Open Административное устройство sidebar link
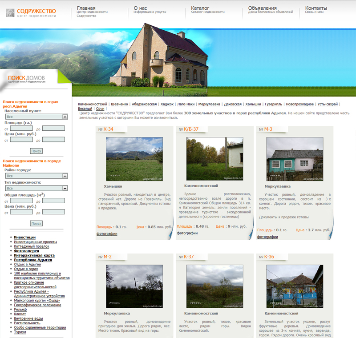This screenshot has height=338, width=356. coord(39,294)
